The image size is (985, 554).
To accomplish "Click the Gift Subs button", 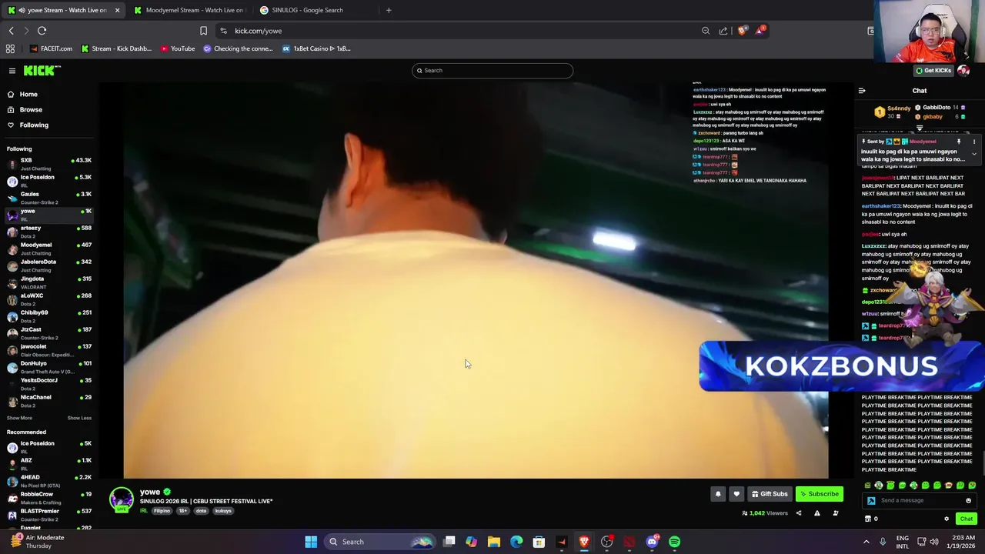I will pos(769,494).
